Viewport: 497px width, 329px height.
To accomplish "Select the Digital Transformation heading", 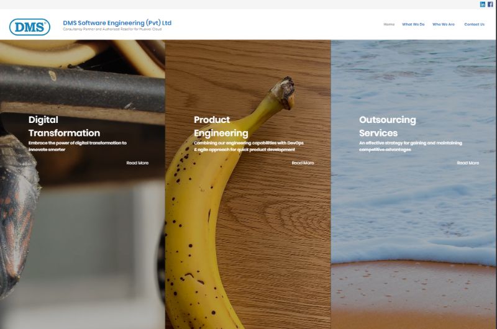I will click(x=64, y=126).
